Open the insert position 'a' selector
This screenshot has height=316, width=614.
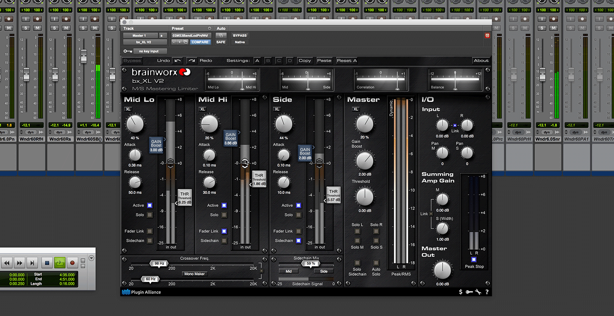pos(161,36)
